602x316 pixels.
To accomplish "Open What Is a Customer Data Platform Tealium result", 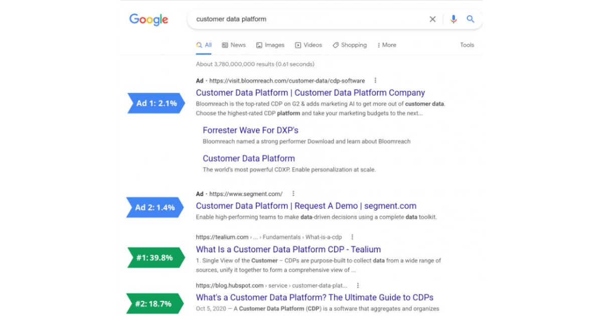I will [x=288, y=249].
